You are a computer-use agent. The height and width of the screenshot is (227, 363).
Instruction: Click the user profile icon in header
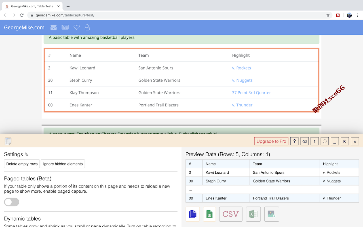coord(87,28)
